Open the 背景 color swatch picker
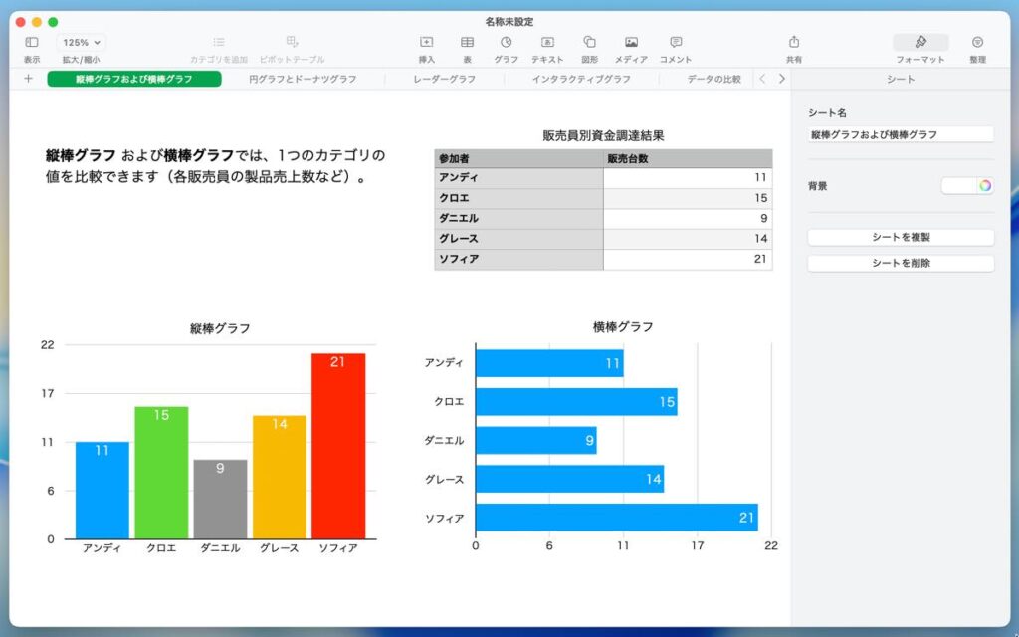The width and height of the screenshot is (1019, 637). click(967, 186)
